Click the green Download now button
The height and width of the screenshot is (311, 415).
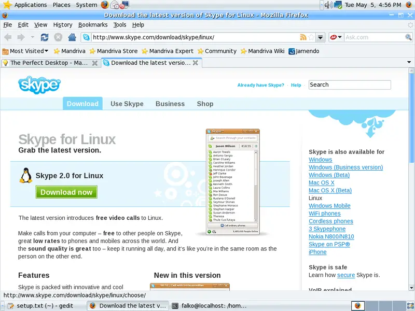pos(66,192)
